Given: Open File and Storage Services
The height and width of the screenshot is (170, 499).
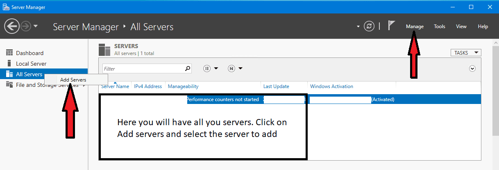Looking at the screenshot, I should [47, 85].
